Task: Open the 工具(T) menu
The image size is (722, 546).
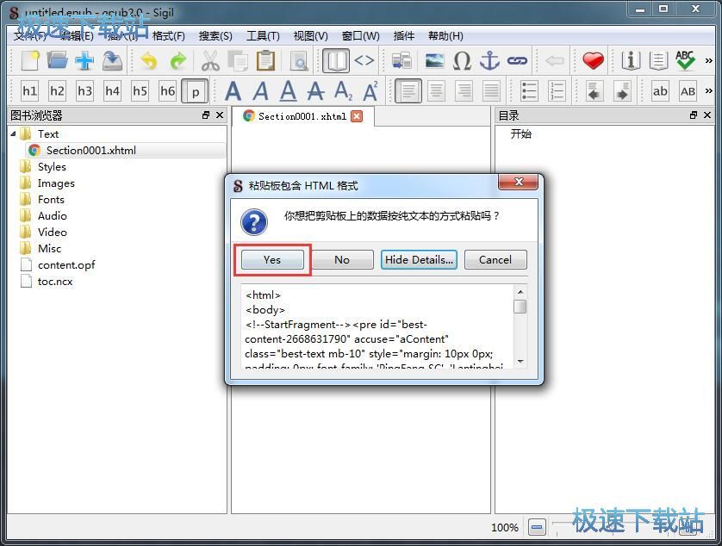Action: click(263, 35)
